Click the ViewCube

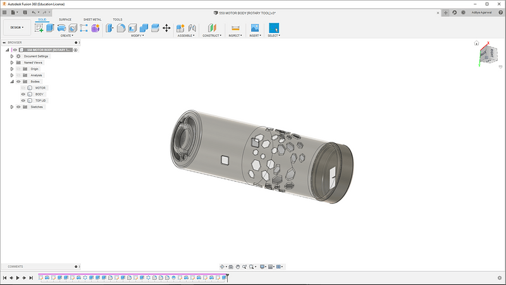click(488, 54)
